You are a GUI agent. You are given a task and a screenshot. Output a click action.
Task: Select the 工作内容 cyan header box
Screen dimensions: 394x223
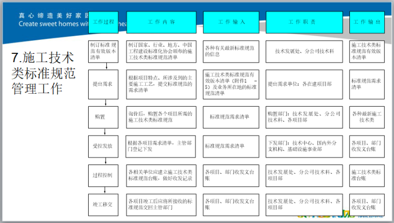click(x=161, y=23)
